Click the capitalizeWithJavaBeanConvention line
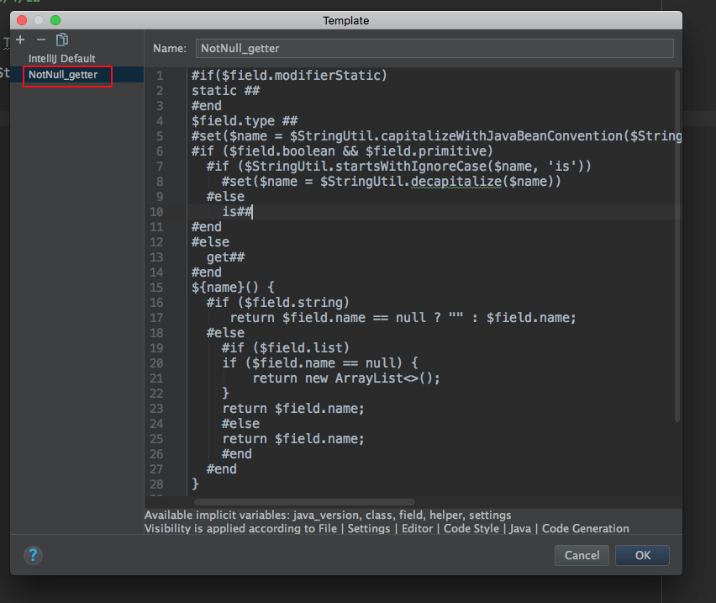The width and height of the screenshot is (716, 603). 436,136
